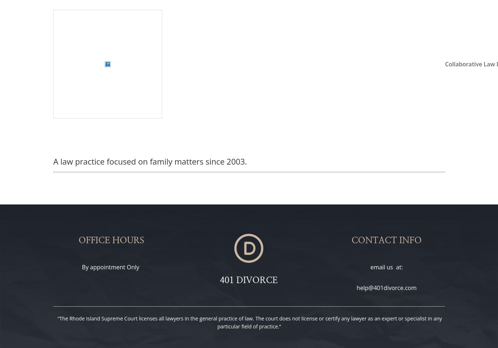Click the year 2003 in the tagline

[236, 162]
